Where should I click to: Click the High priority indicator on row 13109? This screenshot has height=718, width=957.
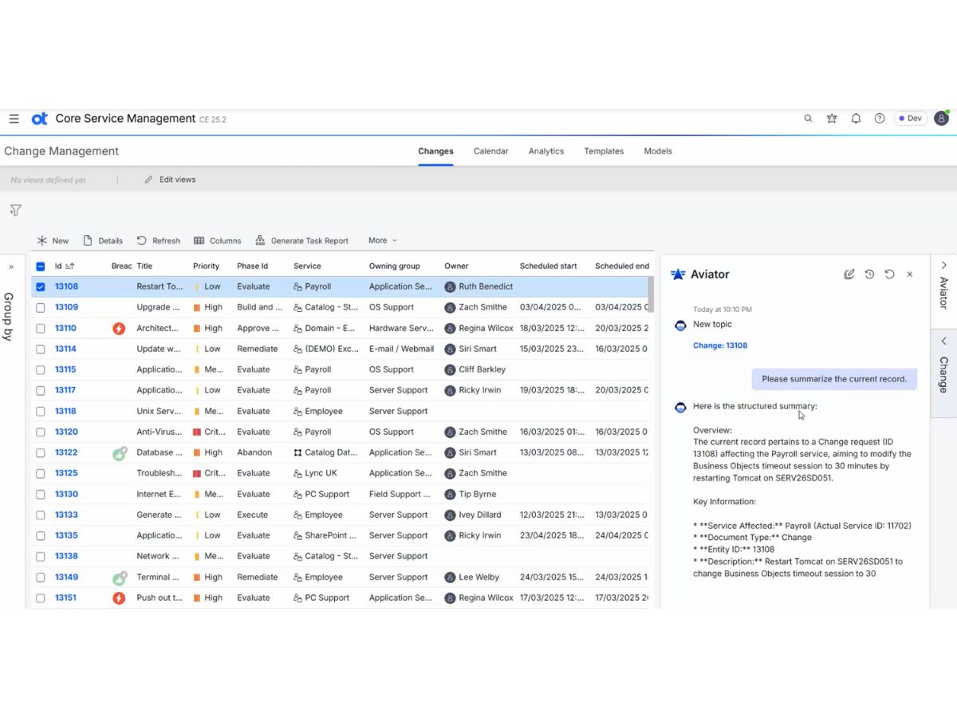coord(197,307)
